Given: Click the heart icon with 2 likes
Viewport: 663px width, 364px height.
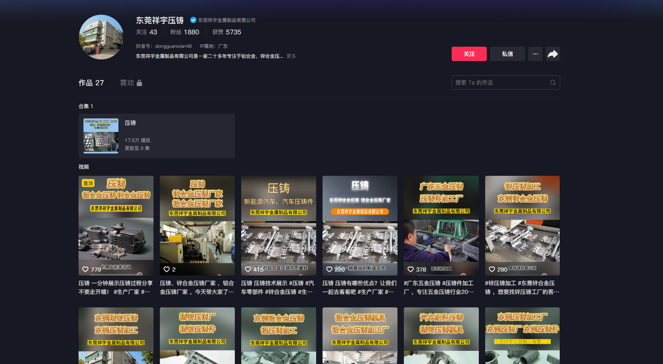Looking at the screenshot, I should tap(167, 270).
